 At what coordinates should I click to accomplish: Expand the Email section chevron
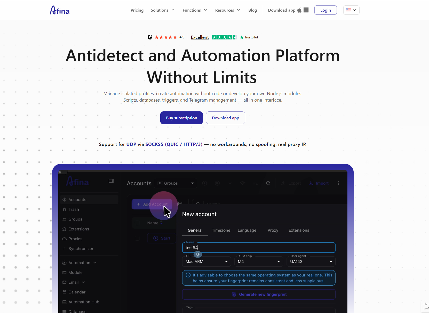tap(83, 282)
